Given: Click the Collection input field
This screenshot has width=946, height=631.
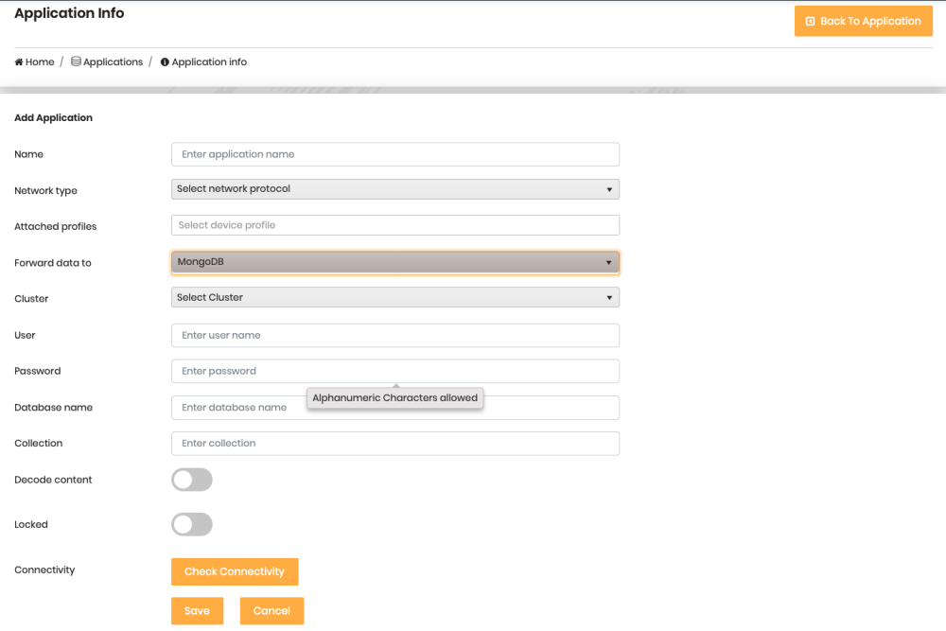Looking at the screenshot, I should click(394, 443).
